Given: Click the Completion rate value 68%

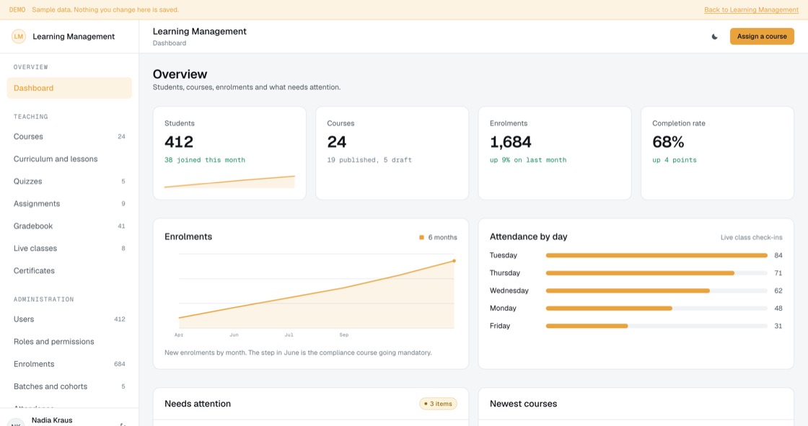Looking at the screenshot, I should [668, 142].
